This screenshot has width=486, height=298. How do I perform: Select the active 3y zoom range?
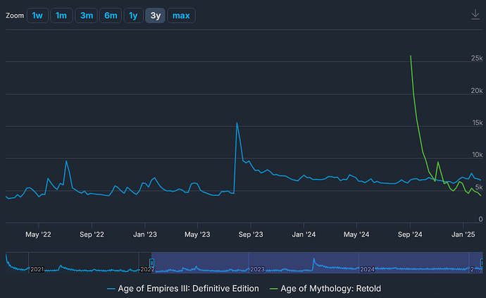(155, 15)
